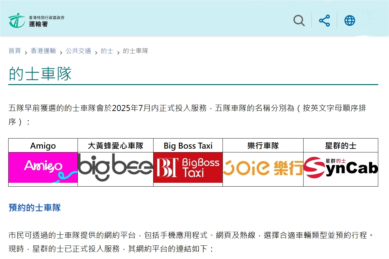The width and height of the screenshot is (389, 259).
Task: Click the share icon in header
Action: 324,21
